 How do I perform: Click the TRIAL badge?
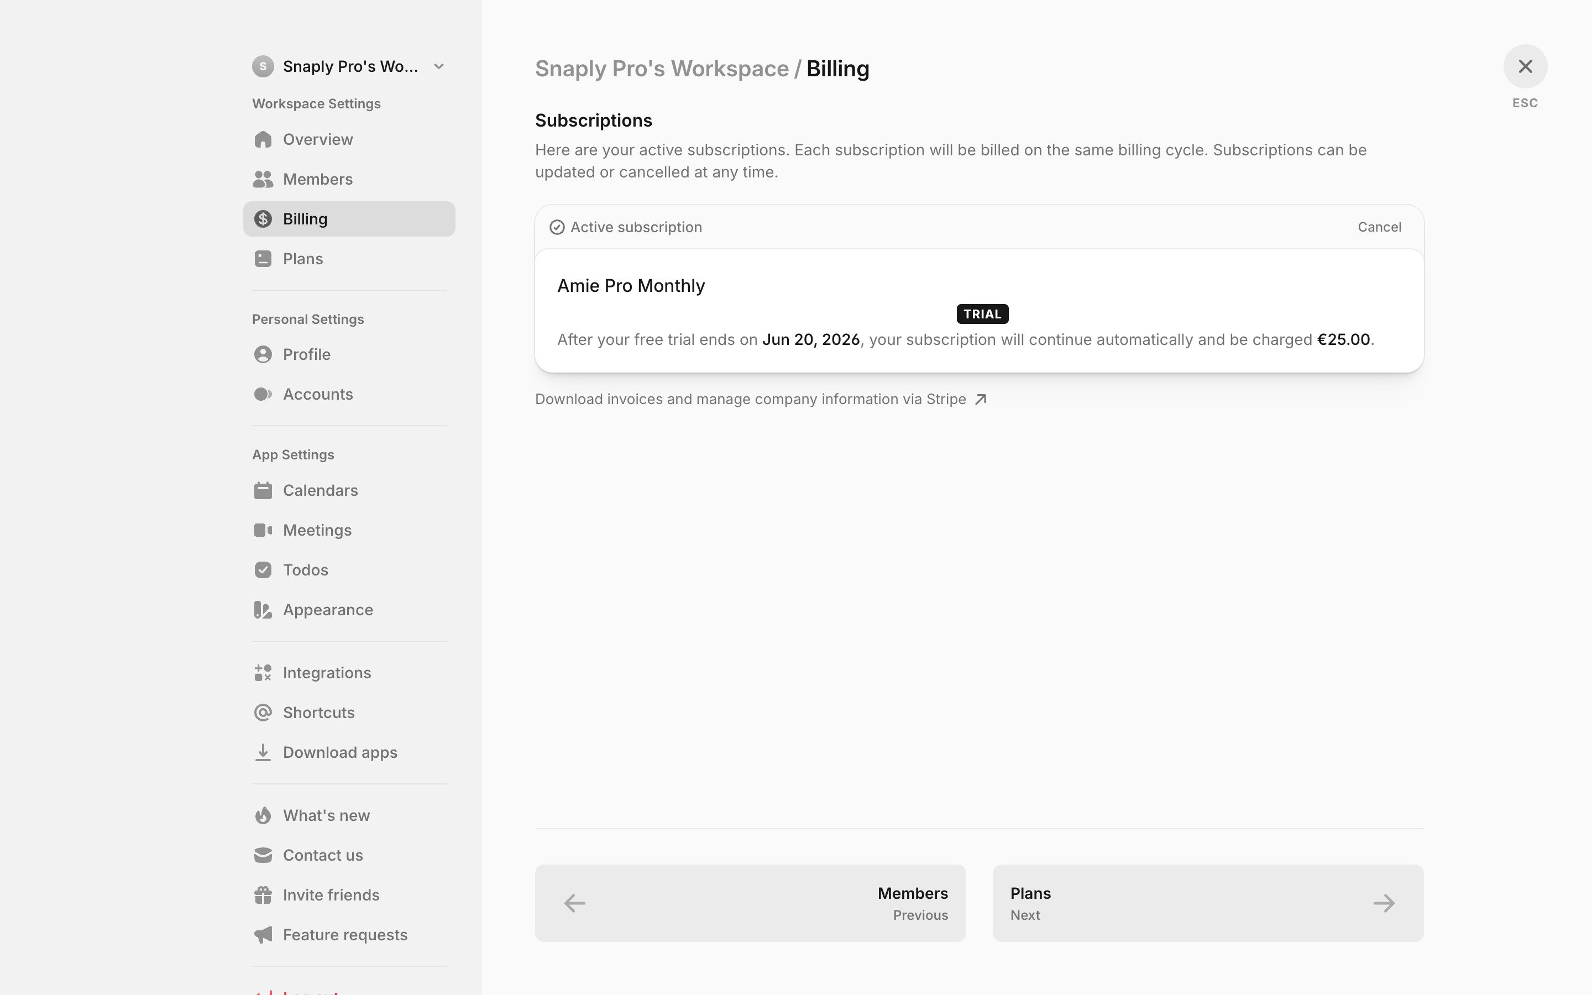point(982,314)
